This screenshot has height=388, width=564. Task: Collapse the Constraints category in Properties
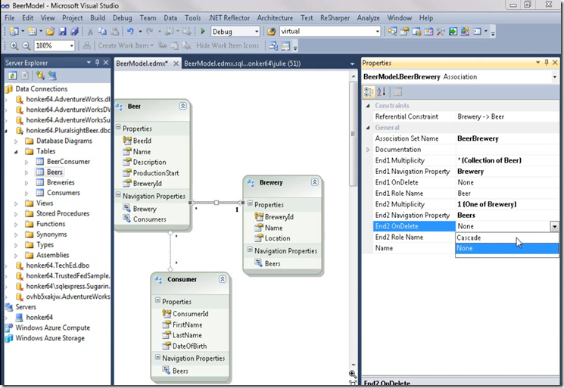point(368,106)
